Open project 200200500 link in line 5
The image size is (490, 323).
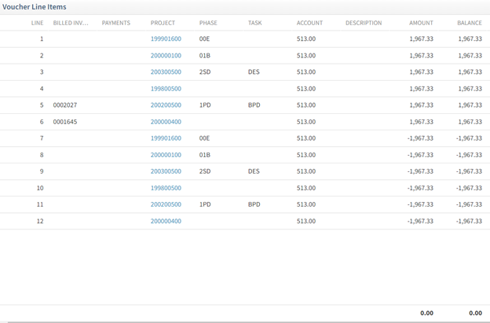click(166, 105)
